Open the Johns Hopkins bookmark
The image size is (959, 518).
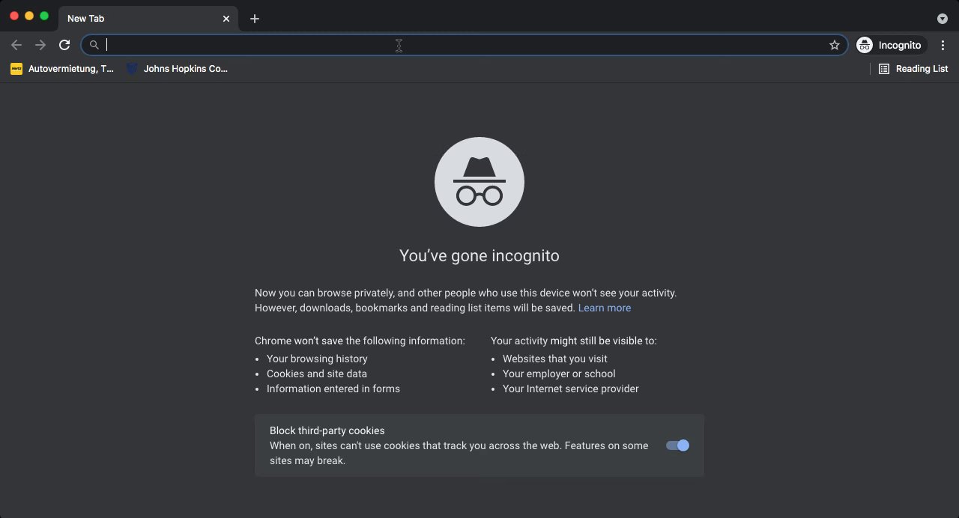point(178,69)
